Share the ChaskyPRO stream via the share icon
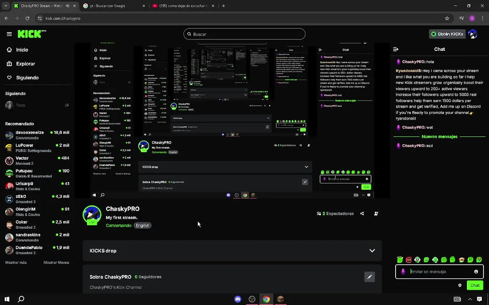 point(362,213)
